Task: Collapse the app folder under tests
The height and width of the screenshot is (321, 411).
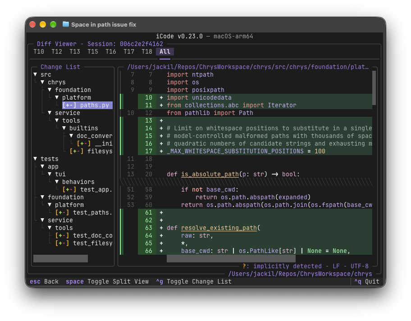Action: tap(42, 166)
